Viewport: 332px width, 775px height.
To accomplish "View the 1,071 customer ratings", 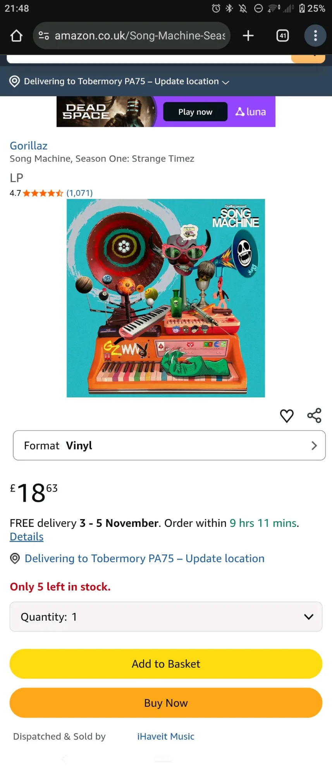I will (79, 193).
